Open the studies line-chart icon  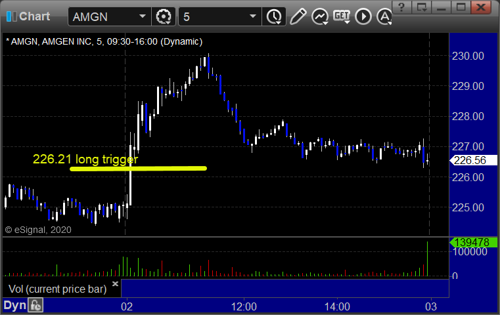(x=320, y=16)
